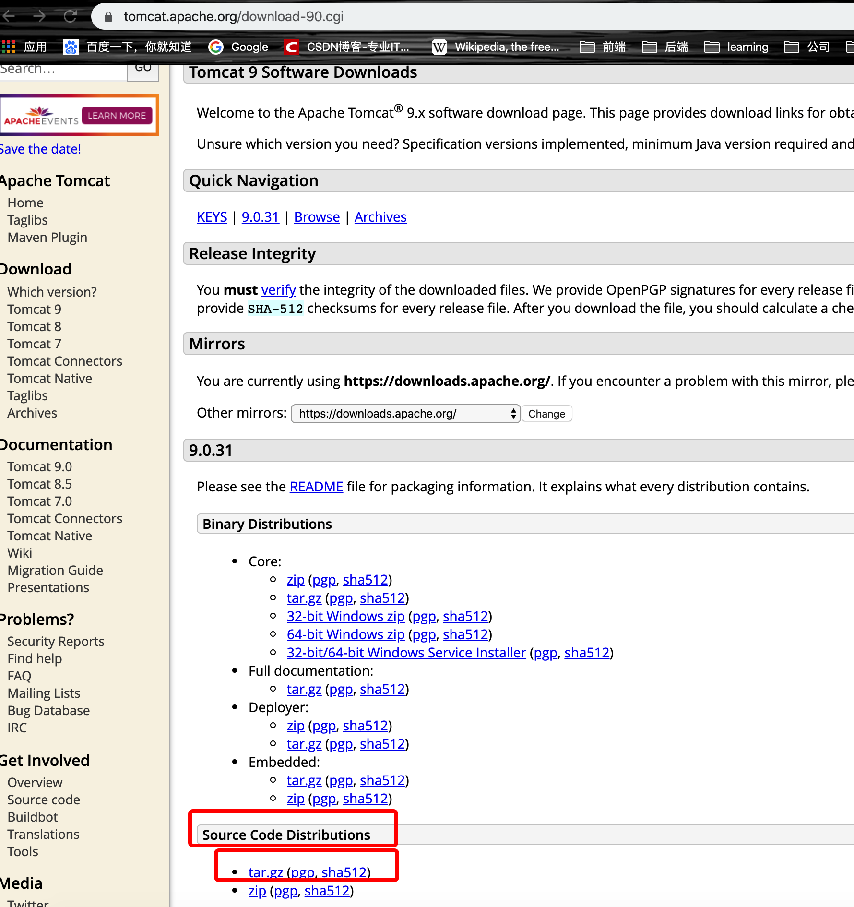Open the verify integrity link
The image size is (854, 907).
[x=278, y=290]
